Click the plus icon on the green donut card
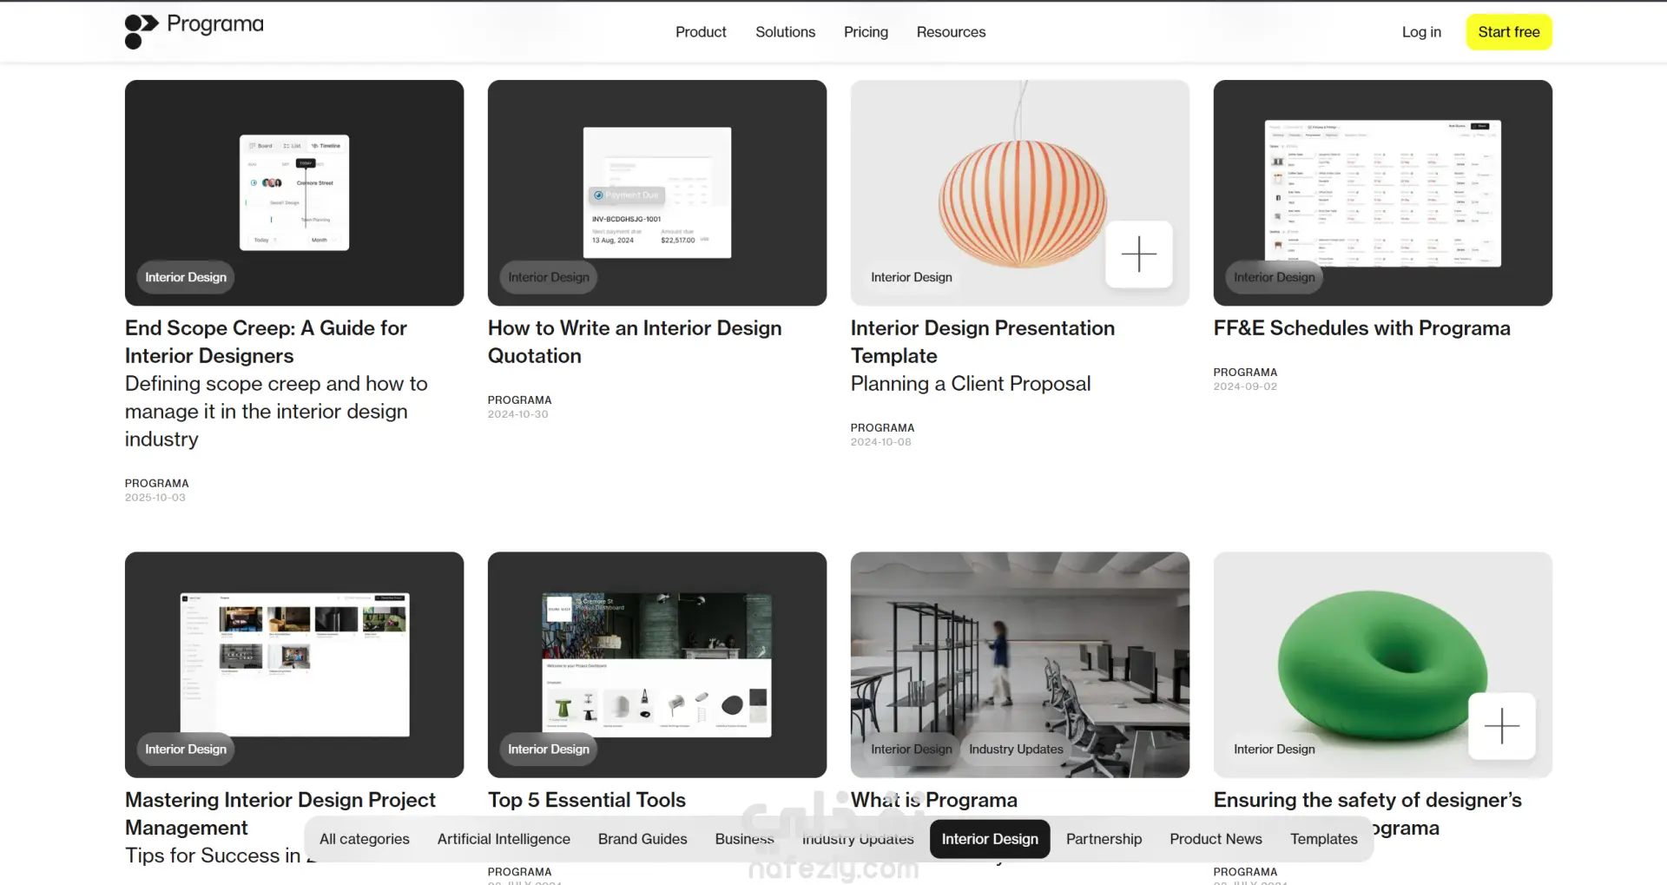 [1501, 725]
